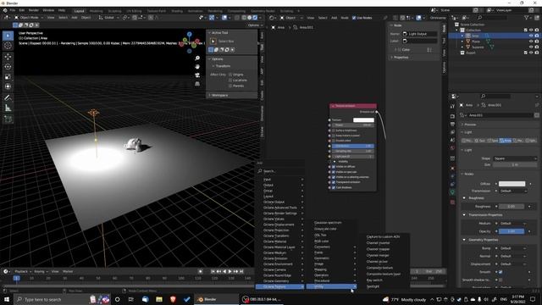This screenshot has width=542, height=305.
Task: Open the Output properties tab icon
Action: 452,125
